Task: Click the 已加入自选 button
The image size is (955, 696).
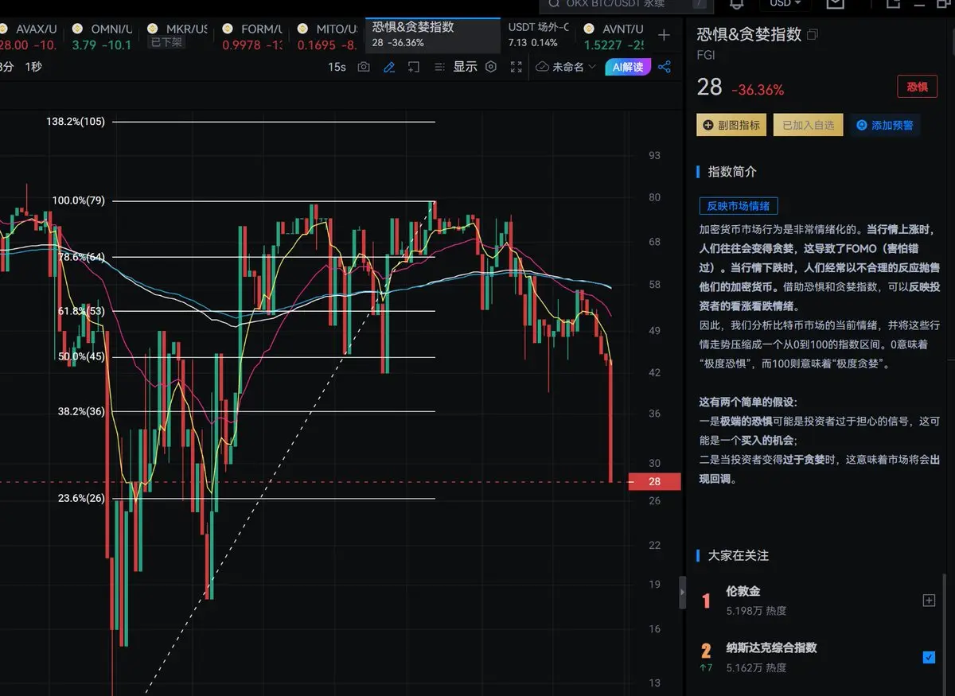Action: pyautogui.click(x=808, y=125)
